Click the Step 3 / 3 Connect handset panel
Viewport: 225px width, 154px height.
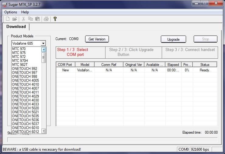point(190,52)
